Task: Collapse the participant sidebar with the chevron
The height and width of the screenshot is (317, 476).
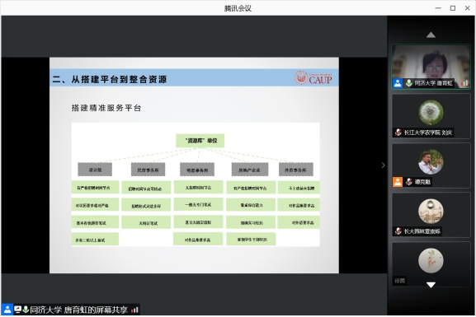Action: 383,165
